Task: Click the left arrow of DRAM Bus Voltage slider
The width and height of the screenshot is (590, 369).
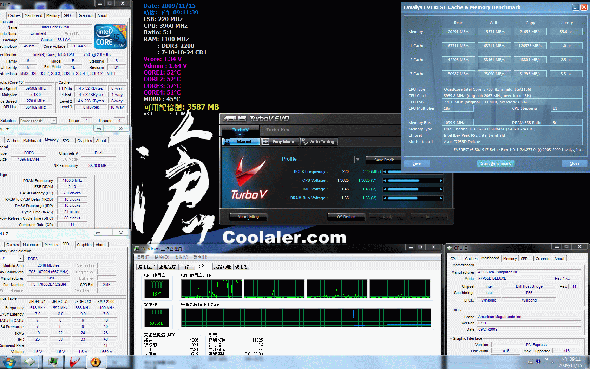Action: [x=385, y=198]
